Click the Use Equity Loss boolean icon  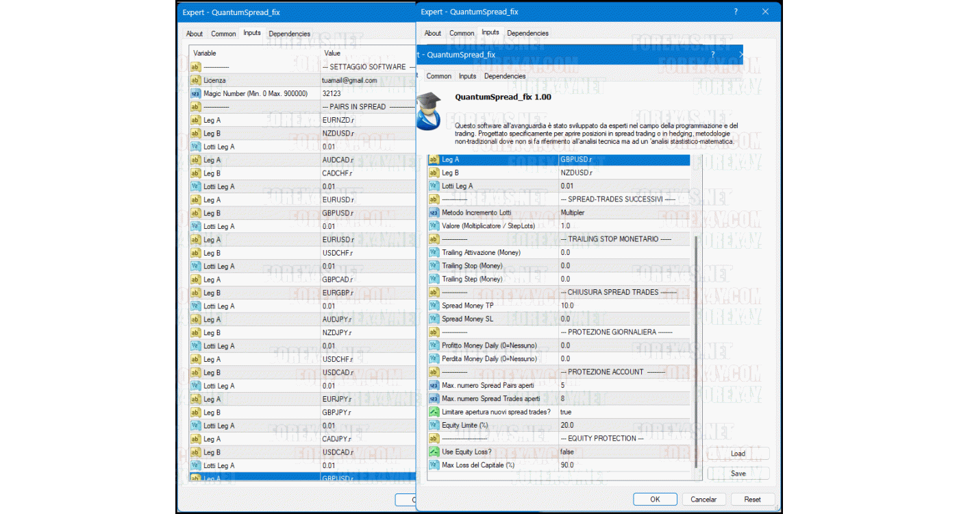point(434,452)
